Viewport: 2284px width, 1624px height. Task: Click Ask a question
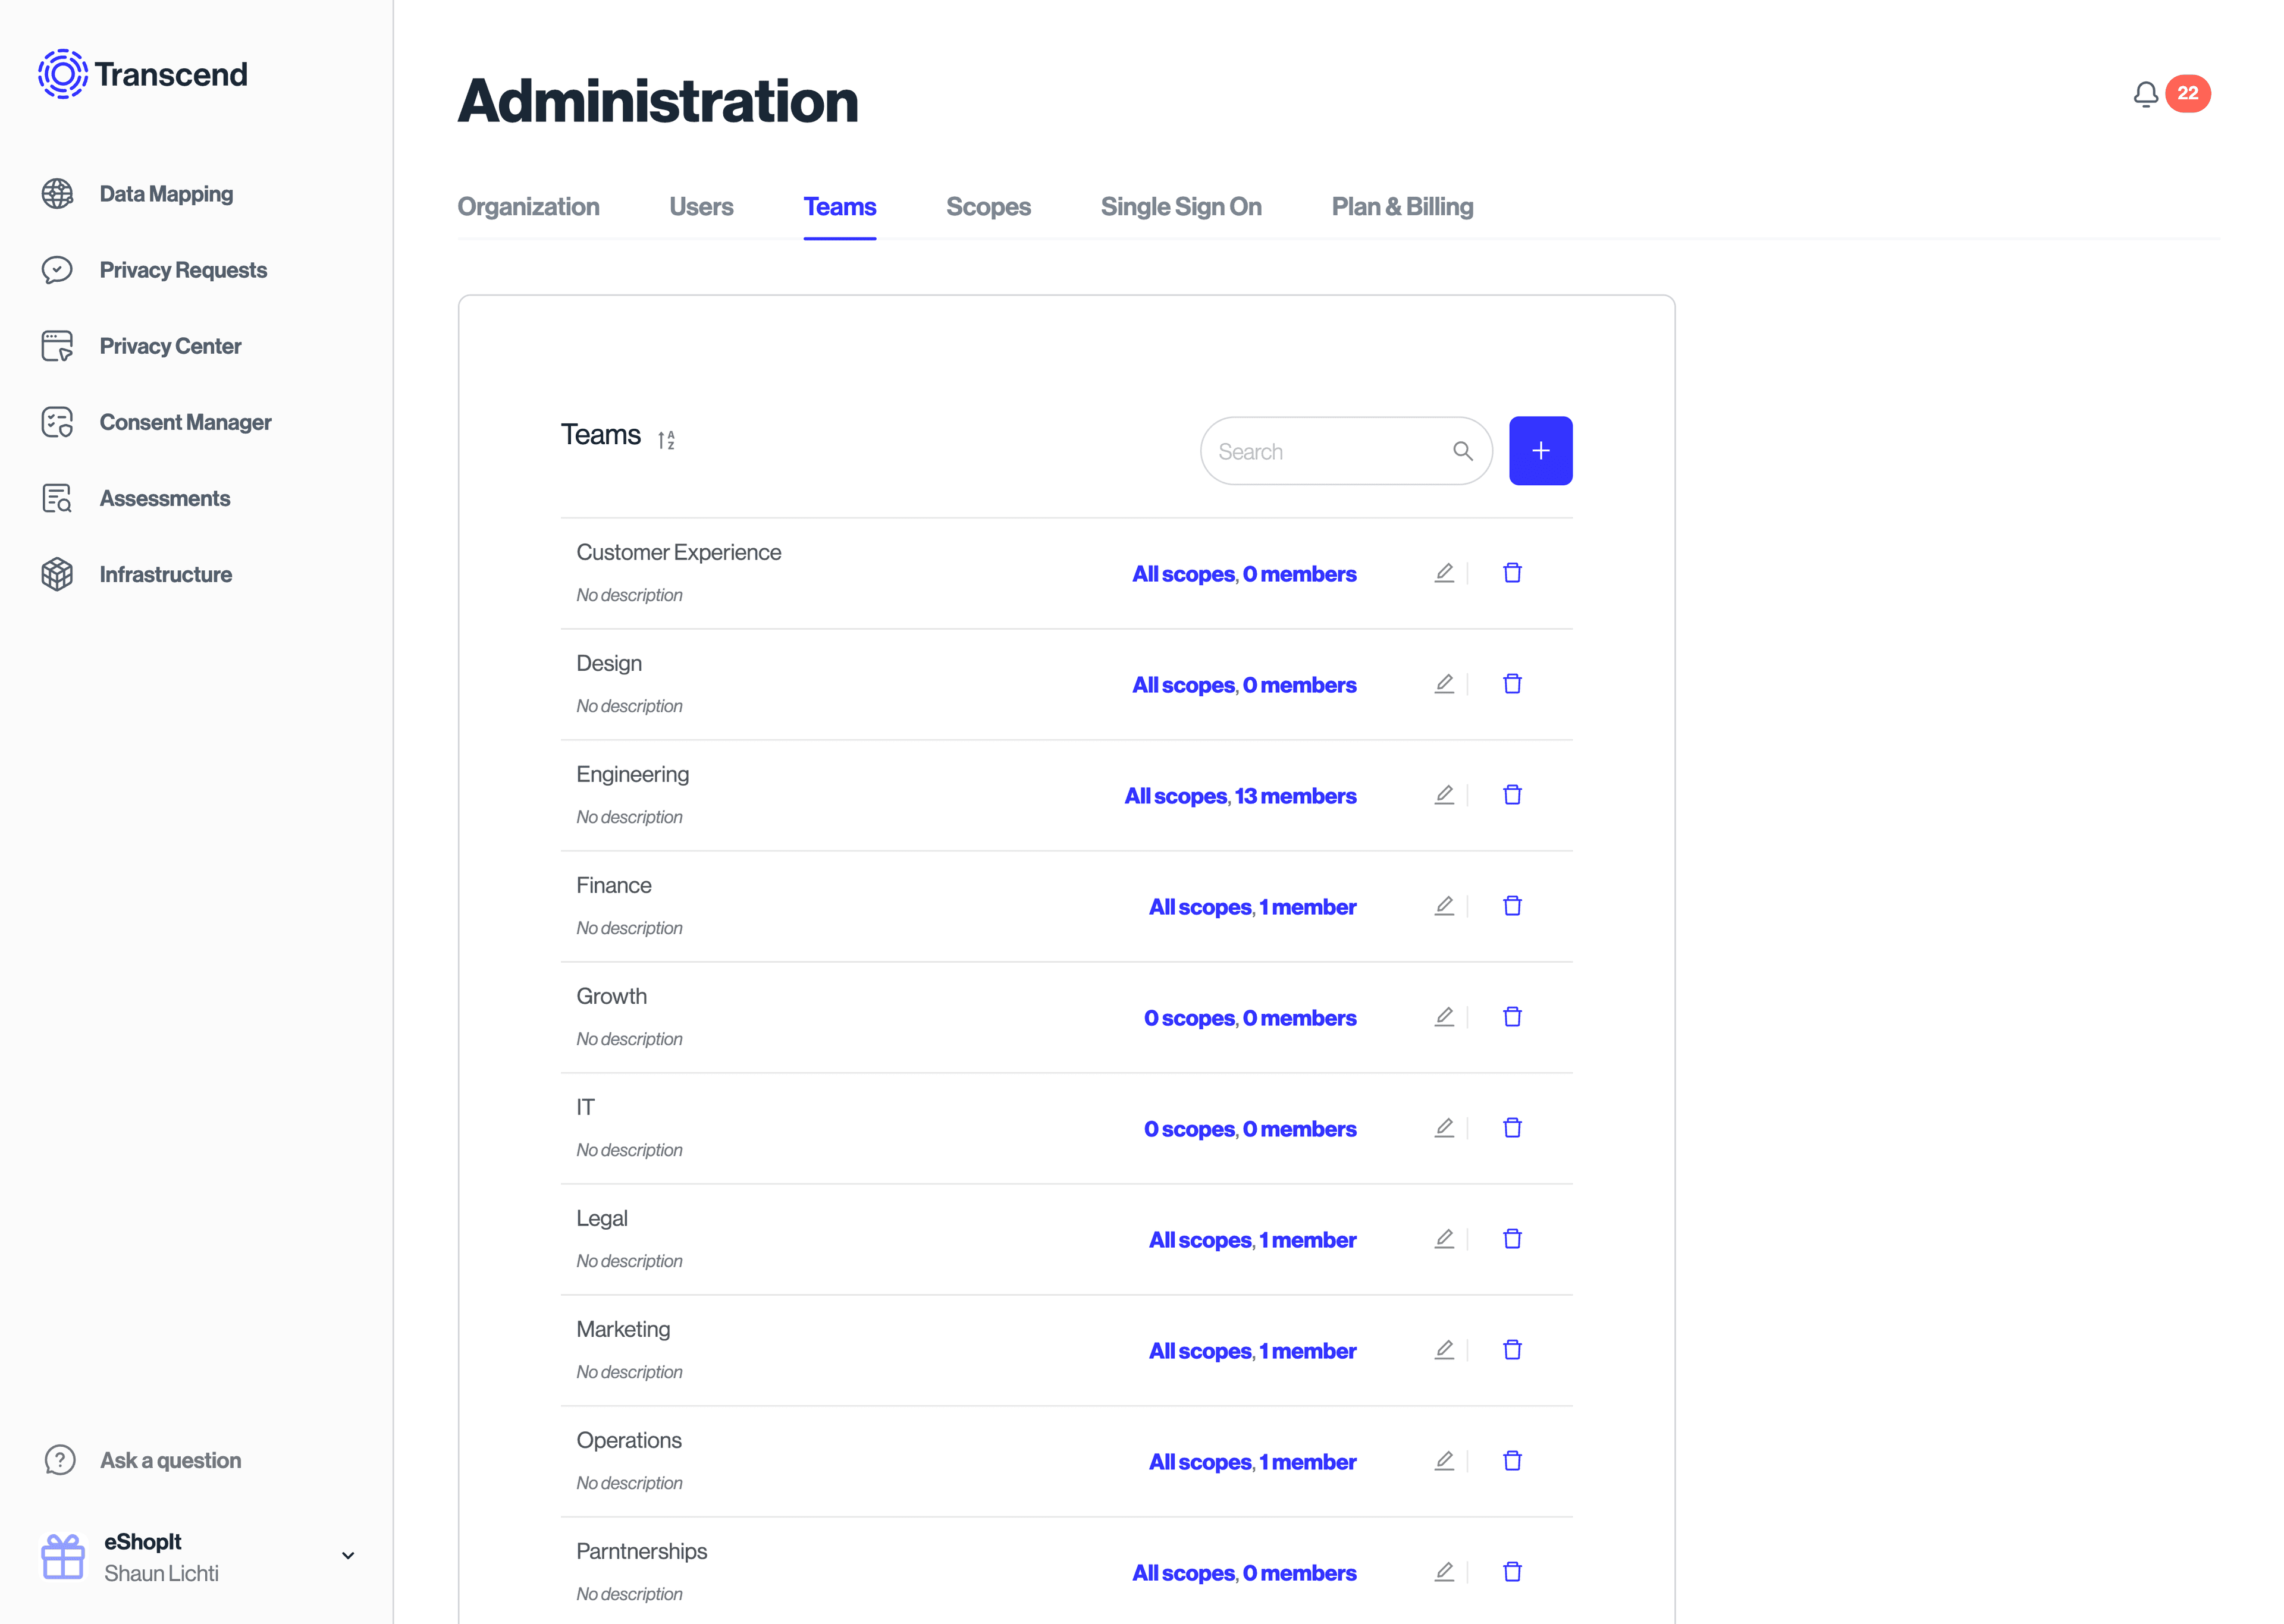pos(169,1460)
